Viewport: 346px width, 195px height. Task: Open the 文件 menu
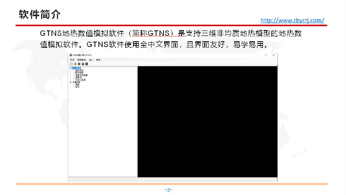72,60
